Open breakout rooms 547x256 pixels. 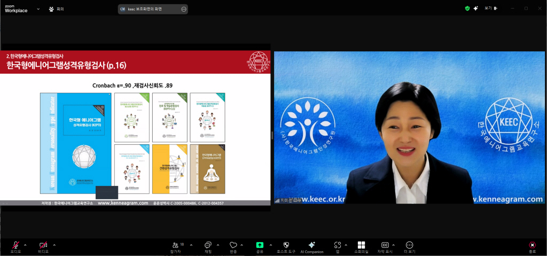point(362,246)
